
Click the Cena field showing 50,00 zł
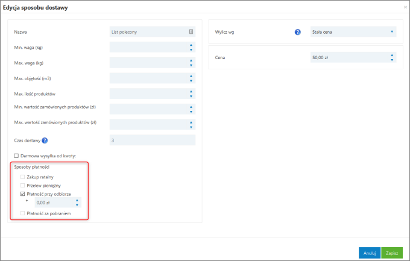[x=353, y=57]
